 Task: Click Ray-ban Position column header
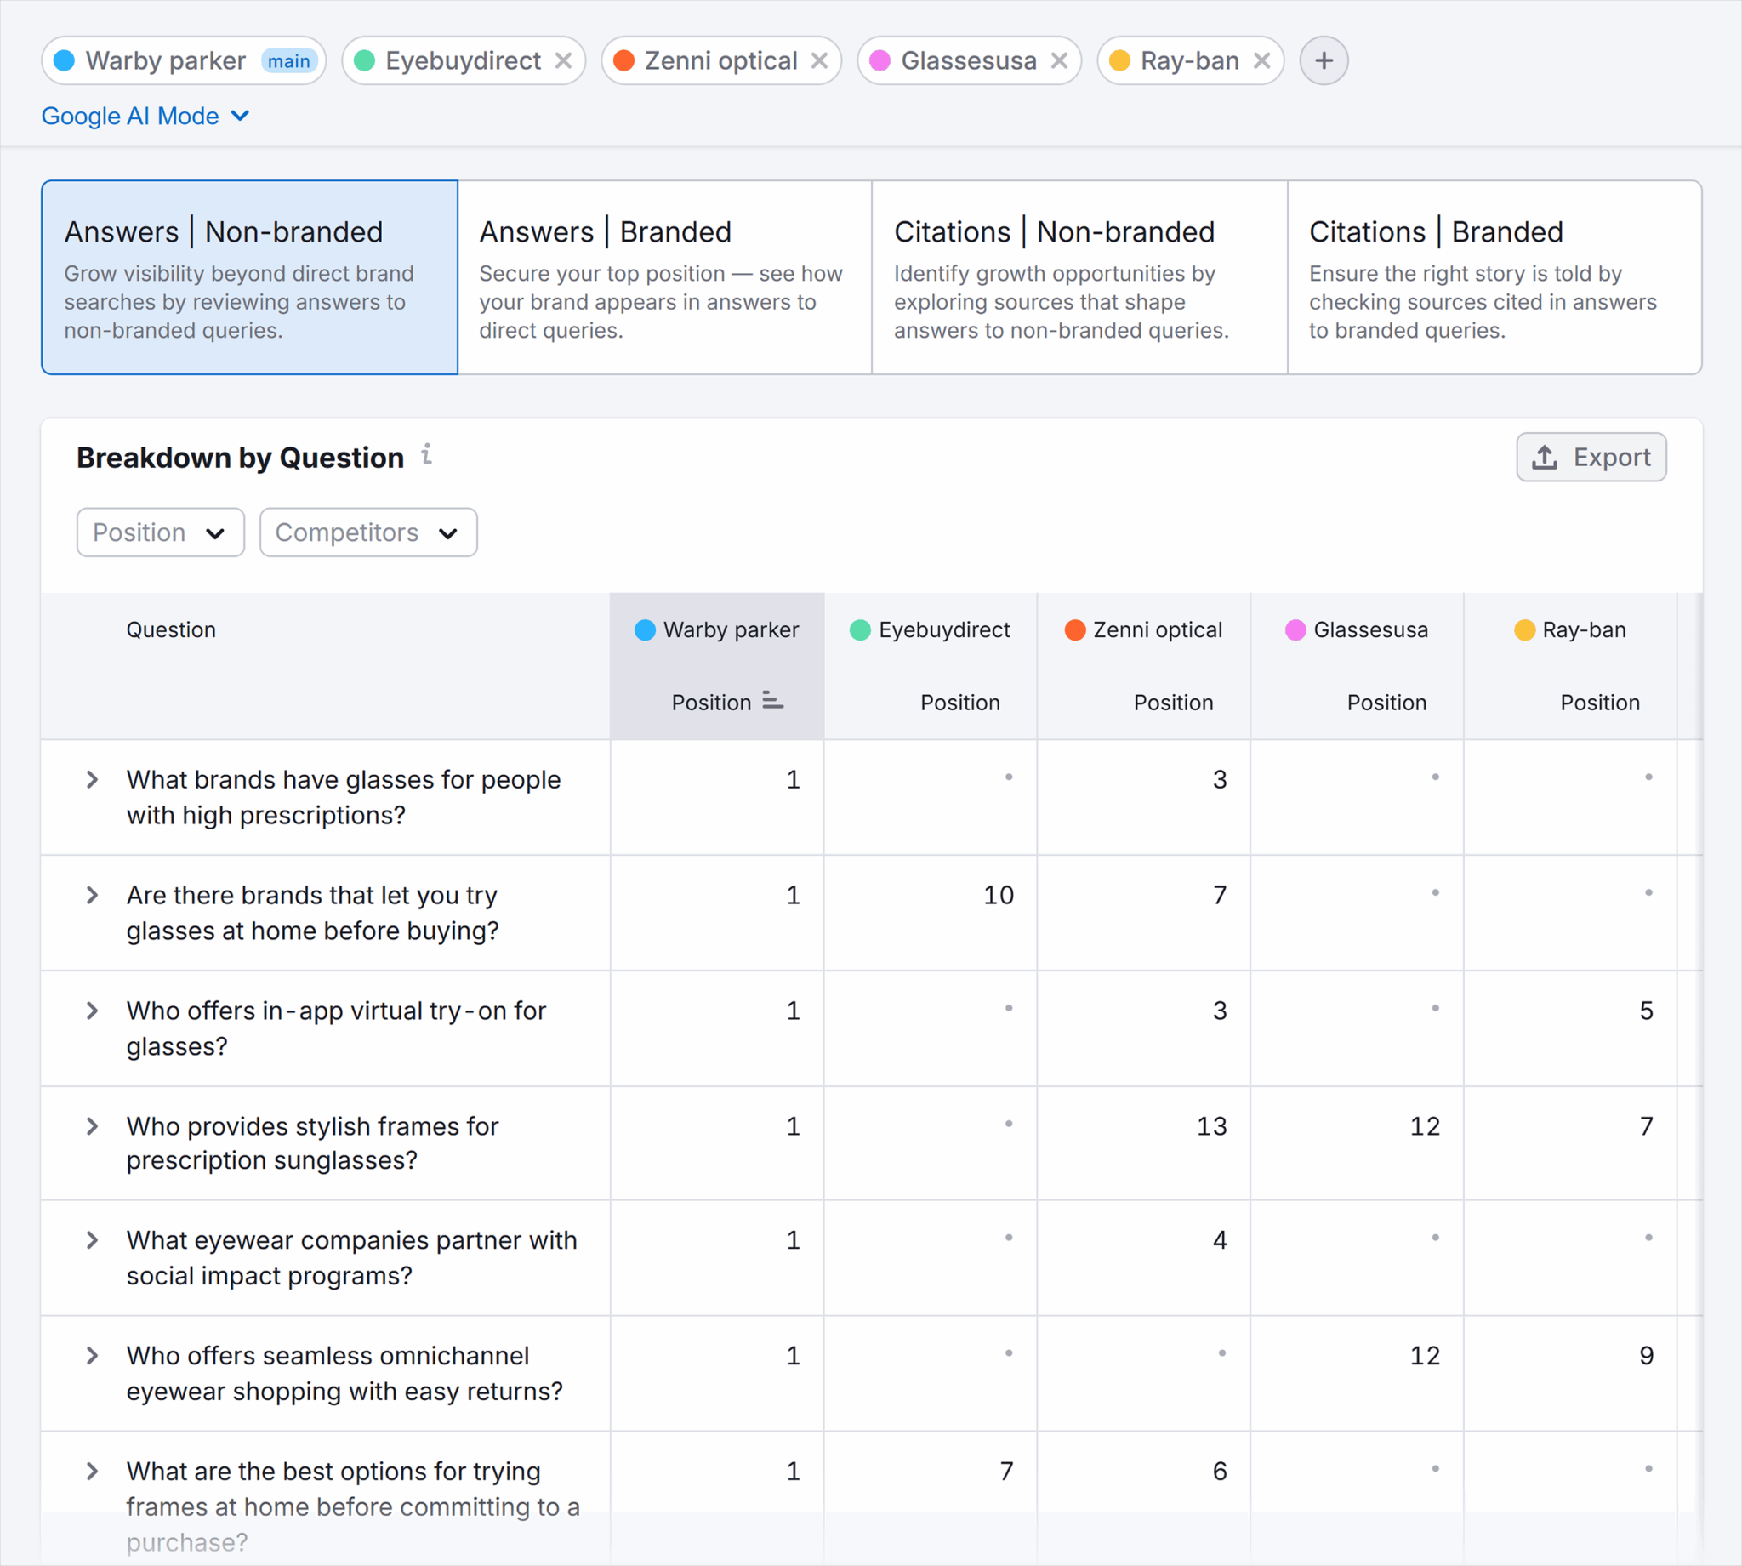[1600, 703]
